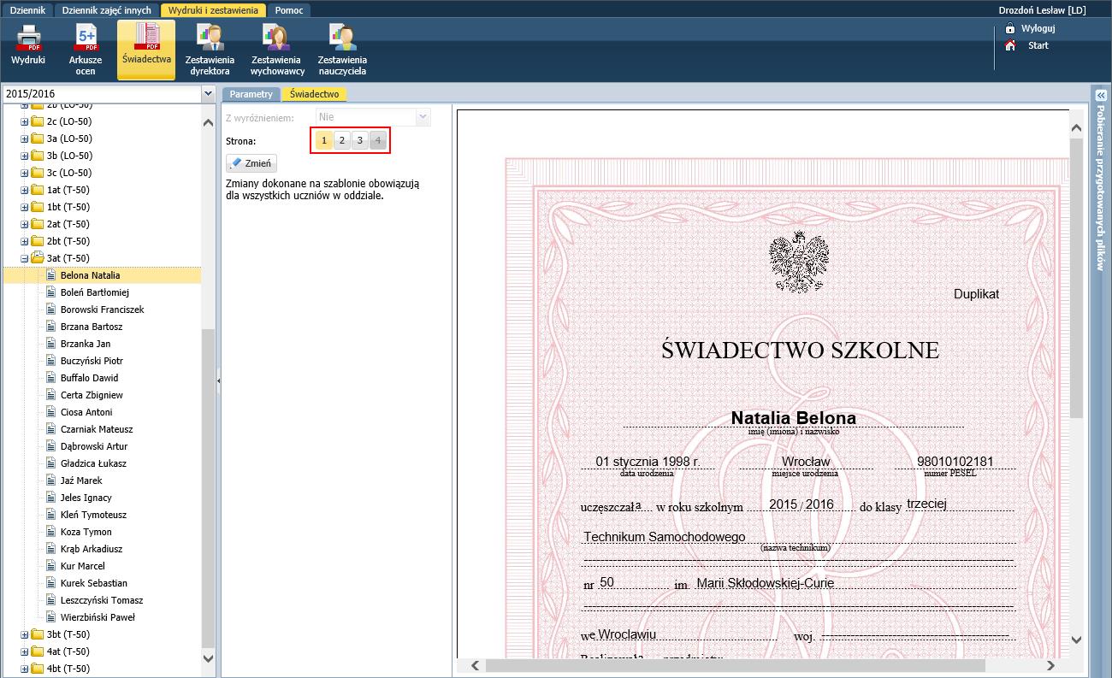Select student Brzanka Jan
The width and height of the screenshot is (1112, 678).
click(86, 344)
